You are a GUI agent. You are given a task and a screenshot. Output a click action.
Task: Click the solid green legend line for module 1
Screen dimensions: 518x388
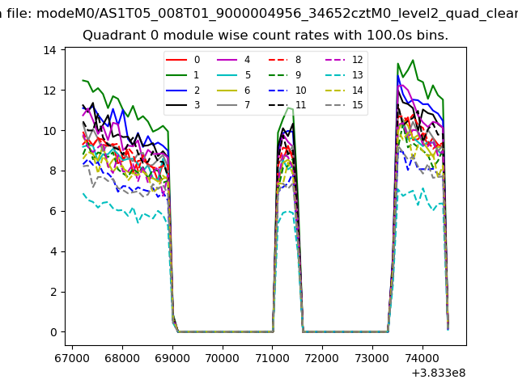[x=176, y=75]
